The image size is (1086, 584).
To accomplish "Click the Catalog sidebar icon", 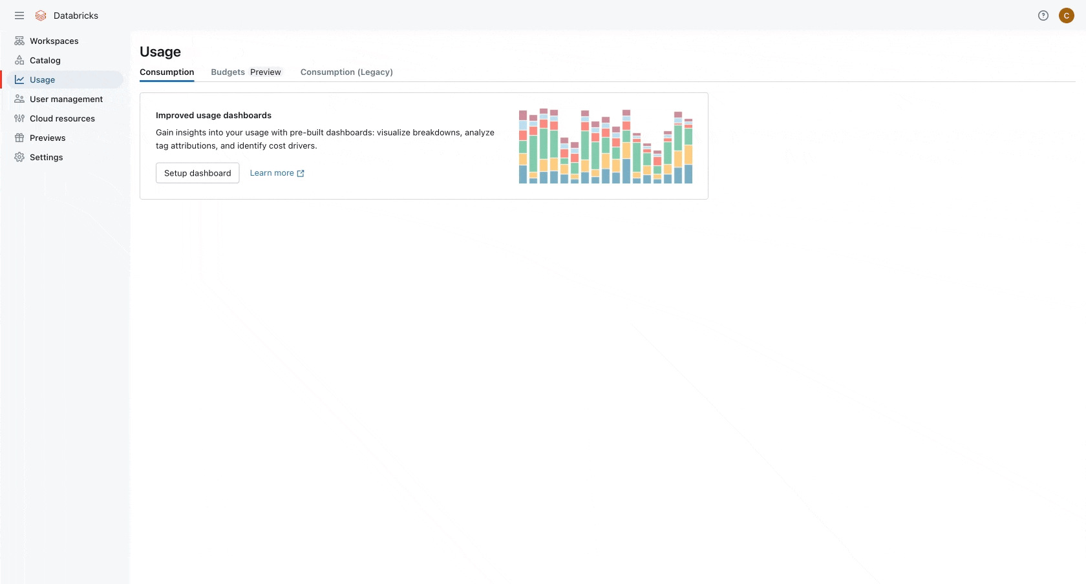I will click(x=19, y=60).
